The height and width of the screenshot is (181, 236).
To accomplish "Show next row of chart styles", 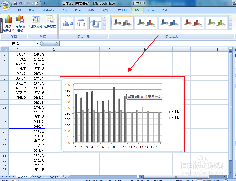I will click(x=230, y=23).
